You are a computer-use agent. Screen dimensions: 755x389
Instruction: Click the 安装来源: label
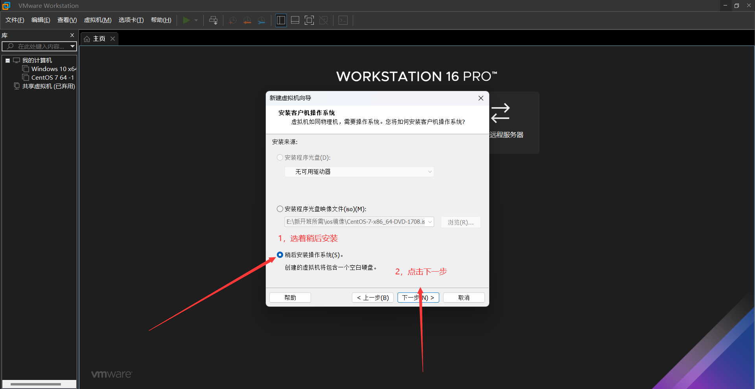click(285, 142)
